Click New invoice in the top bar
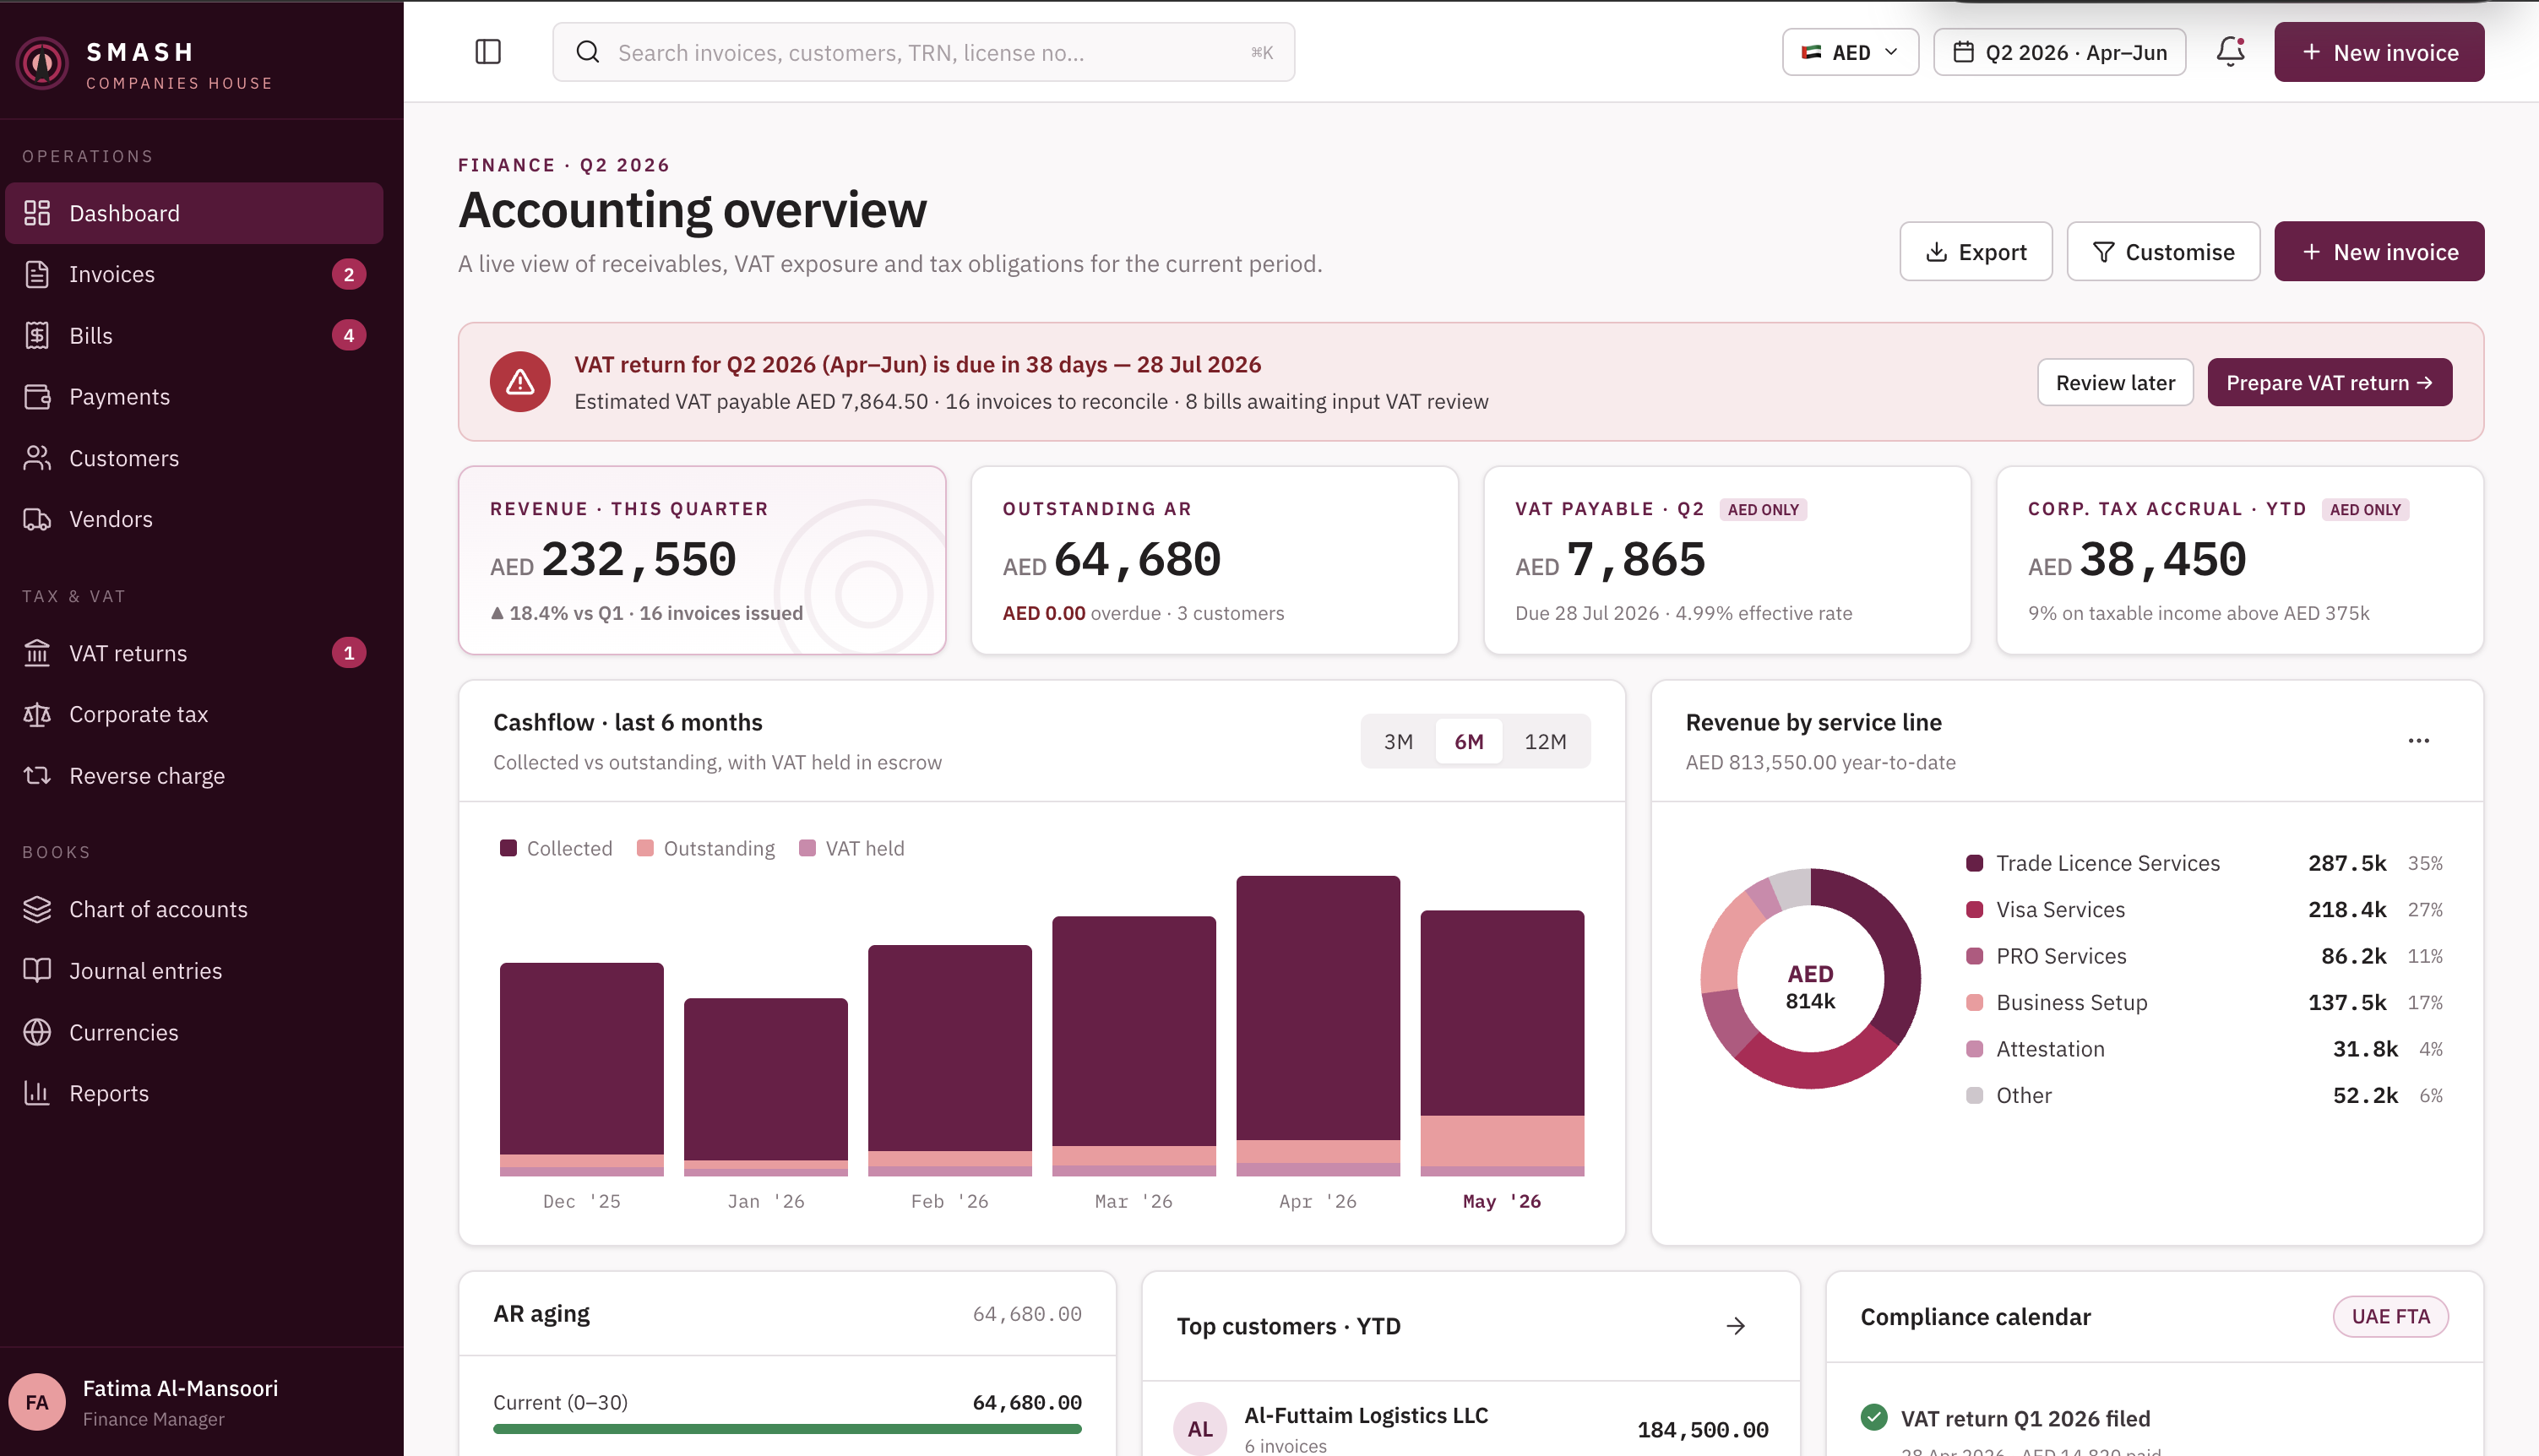Screen dimensions: 2539x1456 (x=2379, y=52)
